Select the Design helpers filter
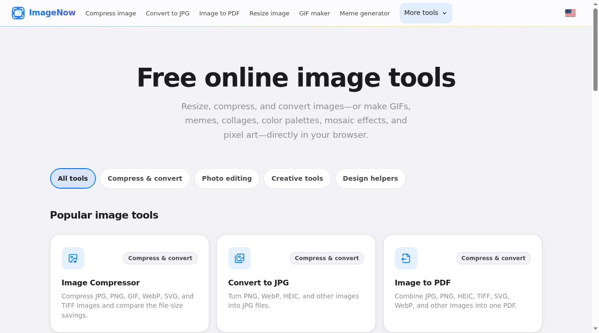The image size is (599, 333). click(x=371, y=178)
